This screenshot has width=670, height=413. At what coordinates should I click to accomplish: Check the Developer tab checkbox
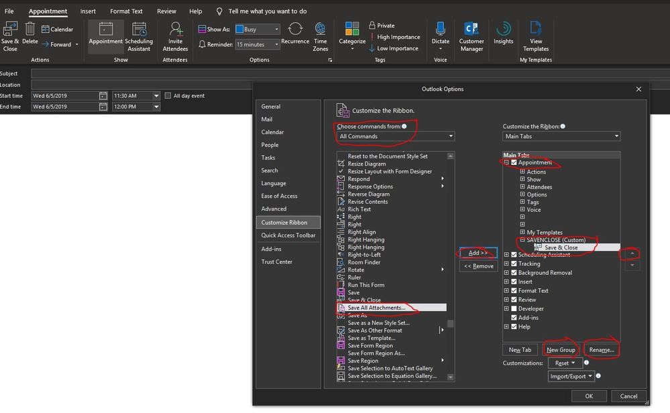pyautogui.click(x=514, y=309)
